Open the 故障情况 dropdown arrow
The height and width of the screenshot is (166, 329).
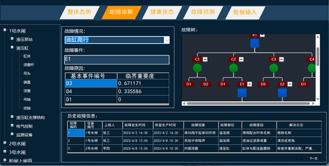tap(166, 40)
